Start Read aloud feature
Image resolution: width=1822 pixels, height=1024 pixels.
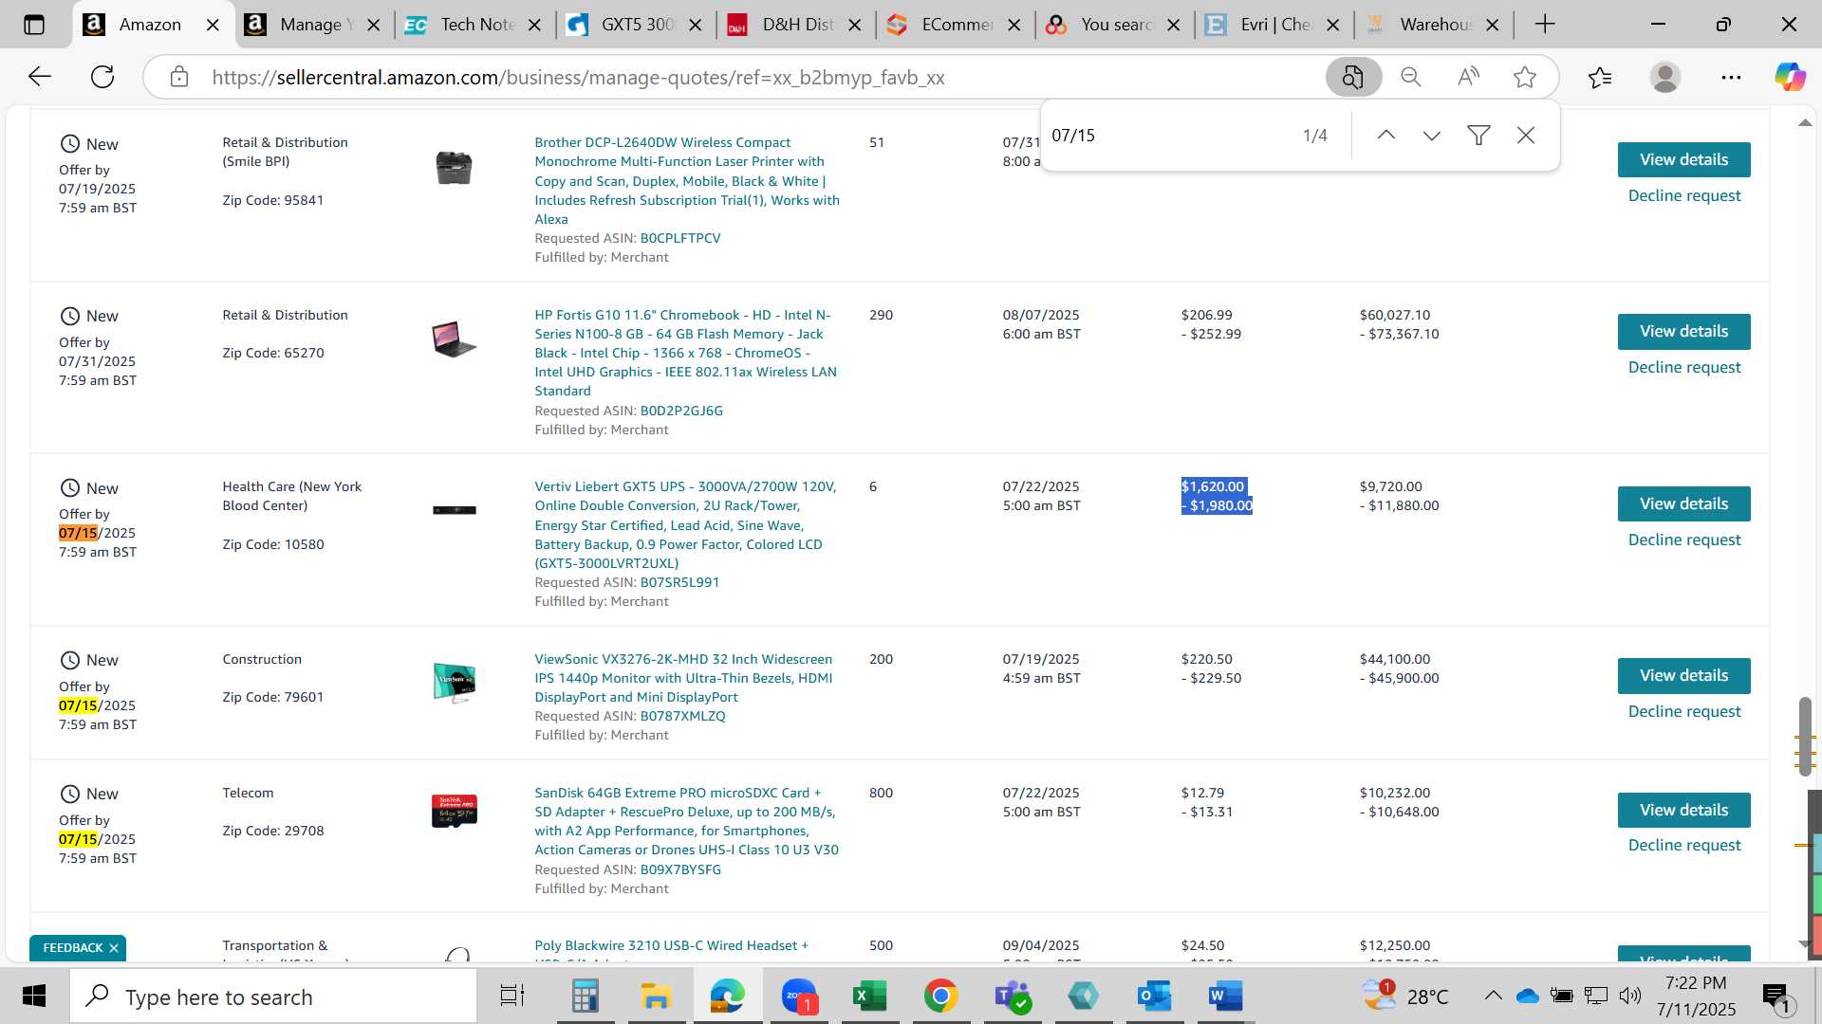1468,77
